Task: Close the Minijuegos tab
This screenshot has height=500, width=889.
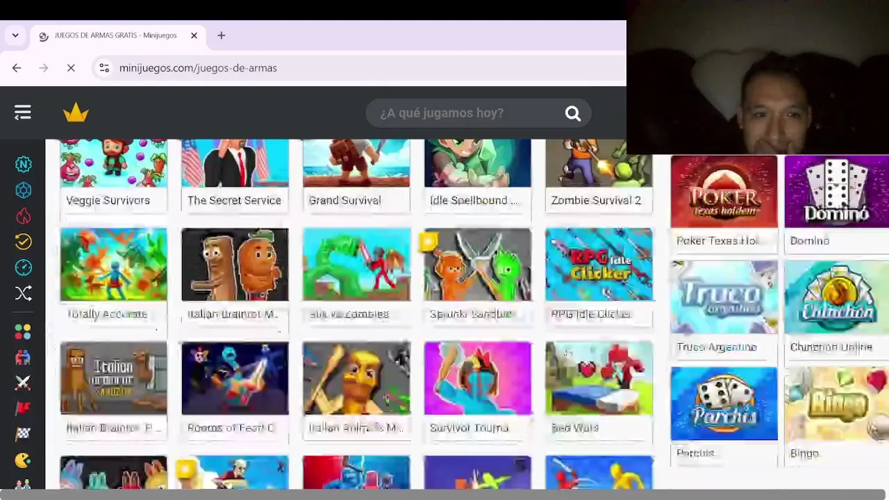Action: (x=194, y=35)
